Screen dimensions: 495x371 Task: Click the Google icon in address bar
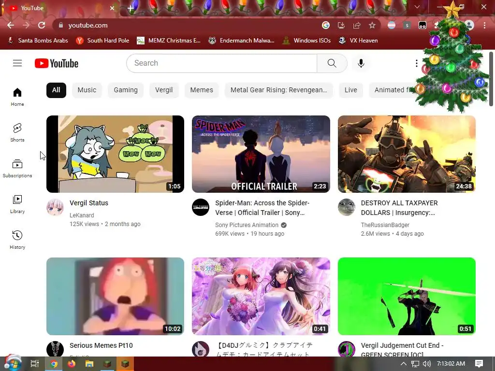(326, 25)
